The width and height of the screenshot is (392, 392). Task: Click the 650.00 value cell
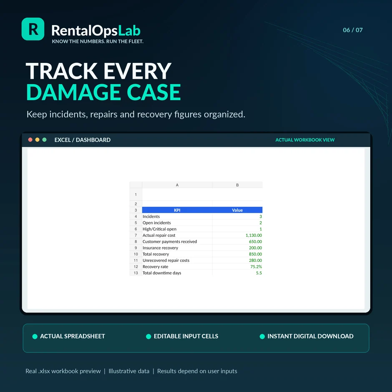237,241
